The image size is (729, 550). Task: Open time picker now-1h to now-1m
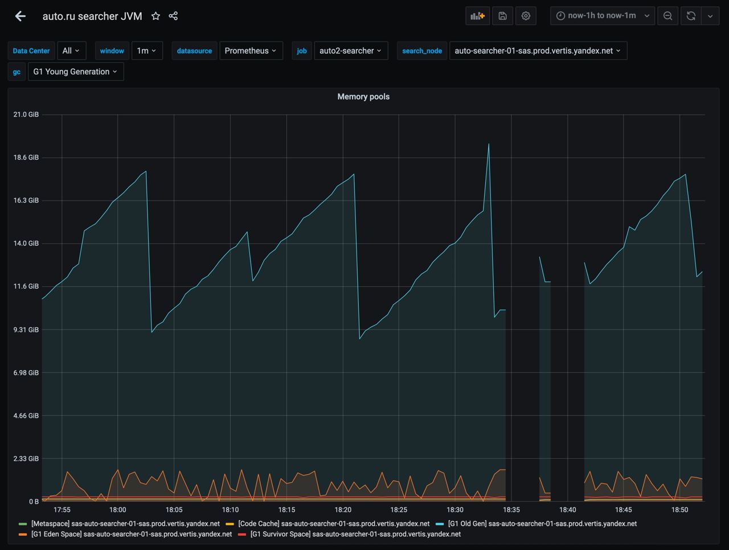(603, 16)
